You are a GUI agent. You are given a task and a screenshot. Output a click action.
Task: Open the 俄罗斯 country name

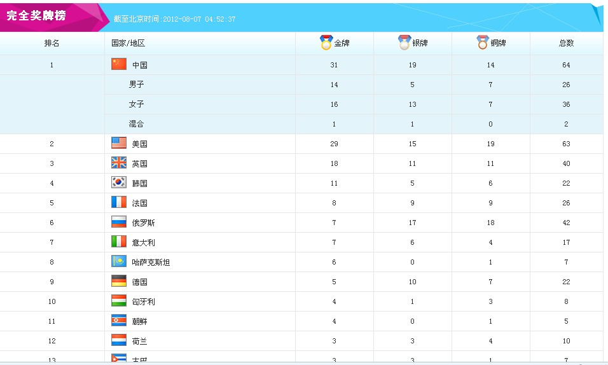144,223
